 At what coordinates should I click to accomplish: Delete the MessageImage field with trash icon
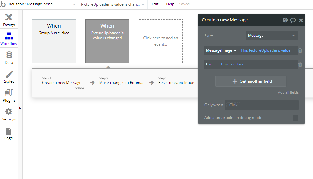(300, 50)
